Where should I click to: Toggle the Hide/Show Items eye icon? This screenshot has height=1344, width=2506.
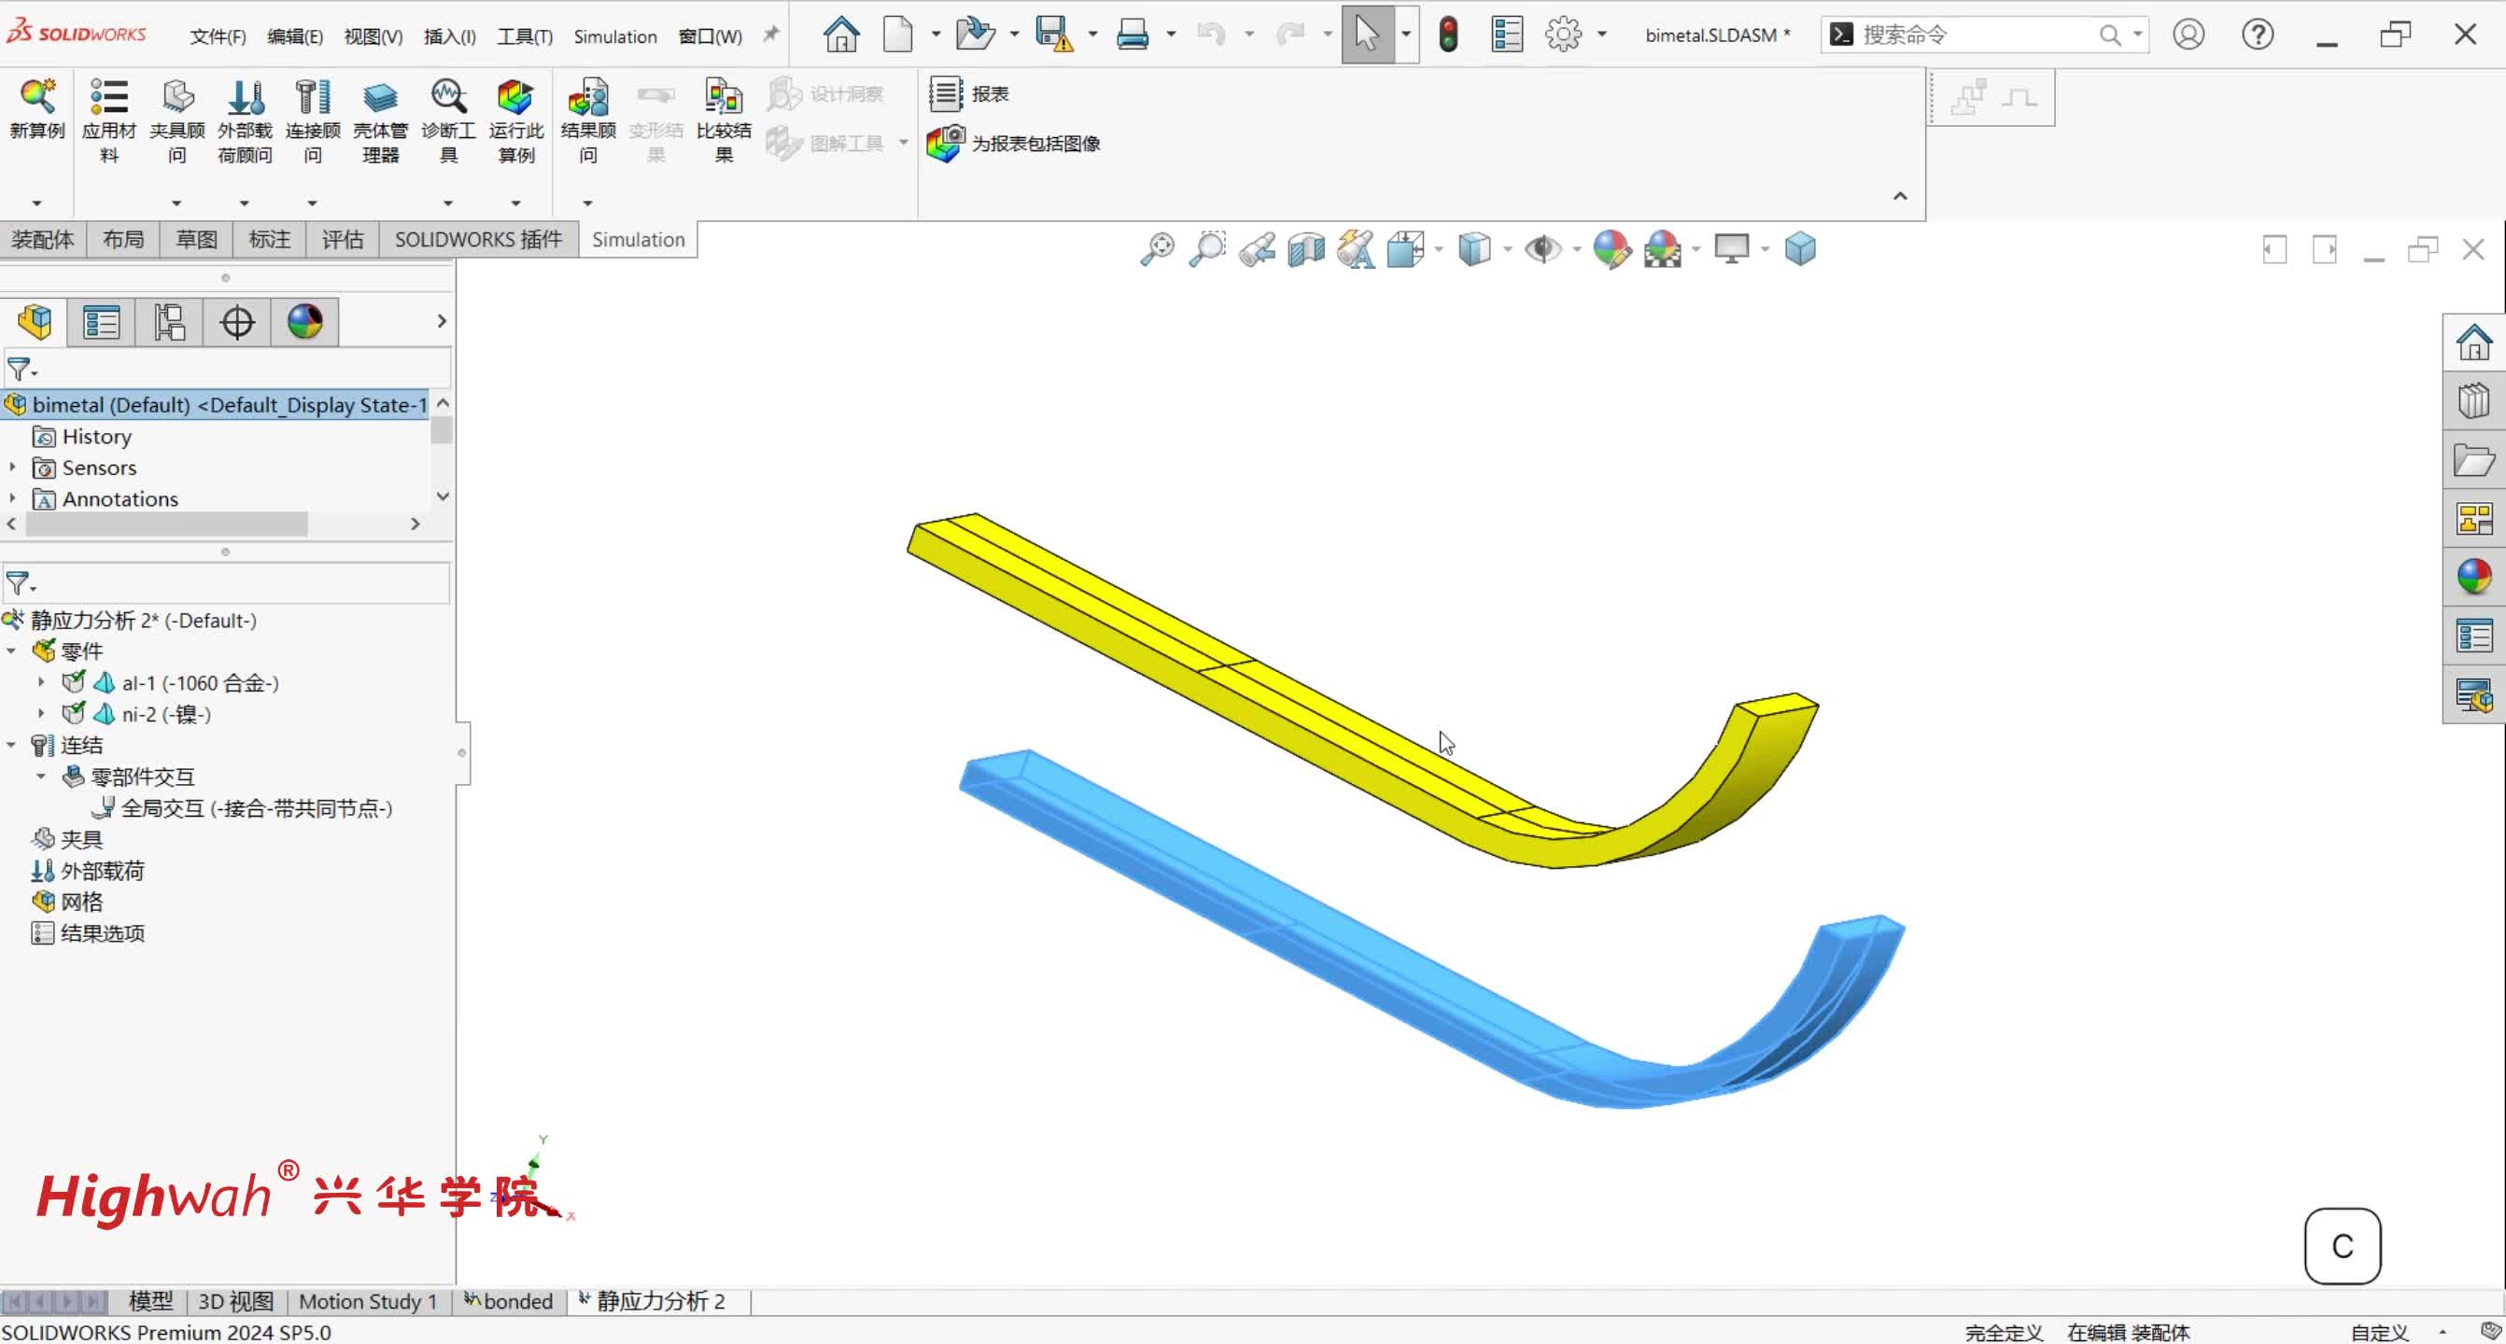pyautogui.click(x=1541, y=250)
